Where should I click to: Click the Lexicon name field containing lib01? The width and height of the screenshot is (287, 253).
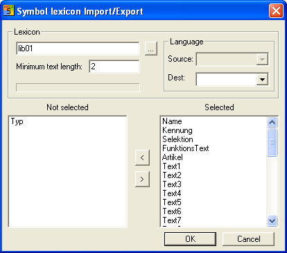point(78,49)
